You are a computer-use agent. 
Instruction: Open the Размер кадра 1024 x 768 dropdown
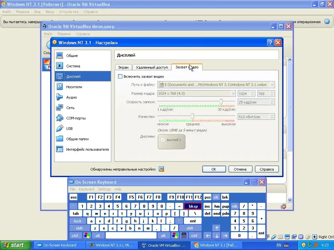click(197, 93)
